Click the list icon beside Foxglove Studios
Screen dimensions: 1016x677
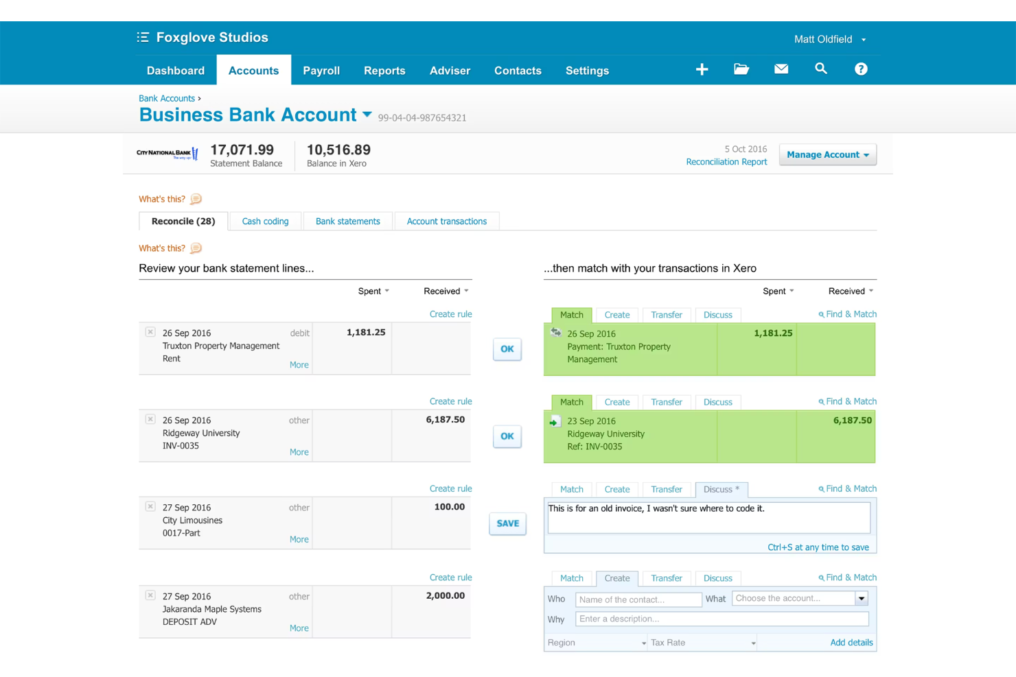pos(143,37)
